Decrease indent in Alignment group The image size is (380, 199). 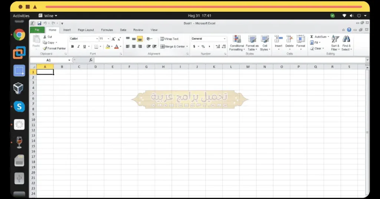[148, 46]
